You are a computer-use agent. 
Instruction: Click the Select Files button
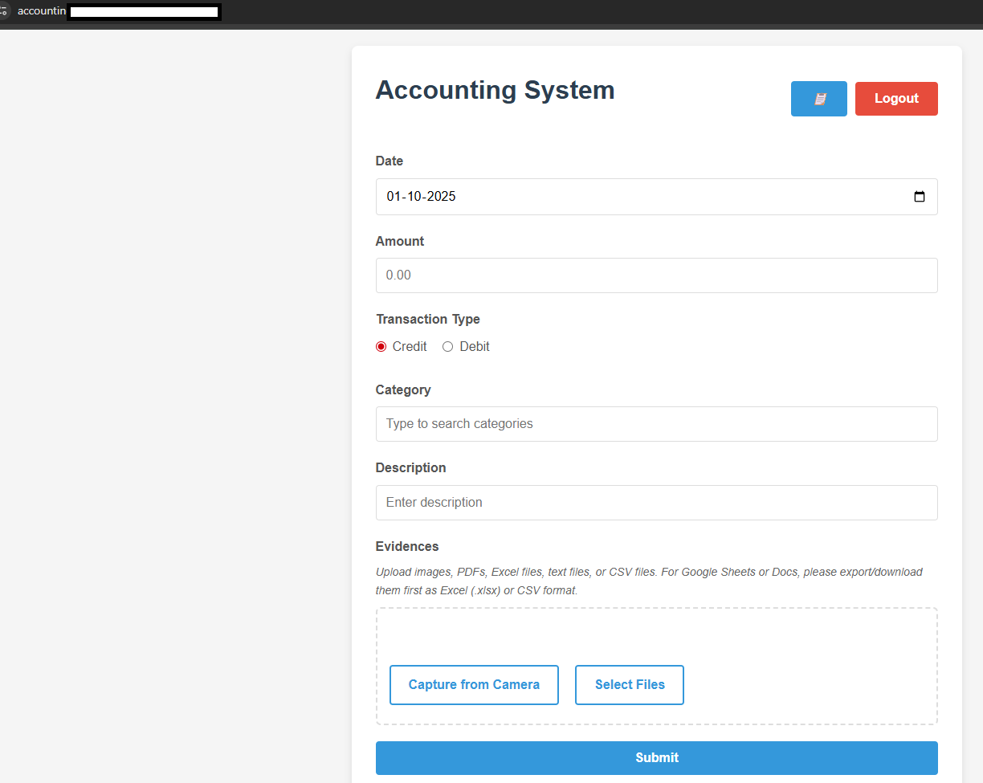(x=629, y=684)
